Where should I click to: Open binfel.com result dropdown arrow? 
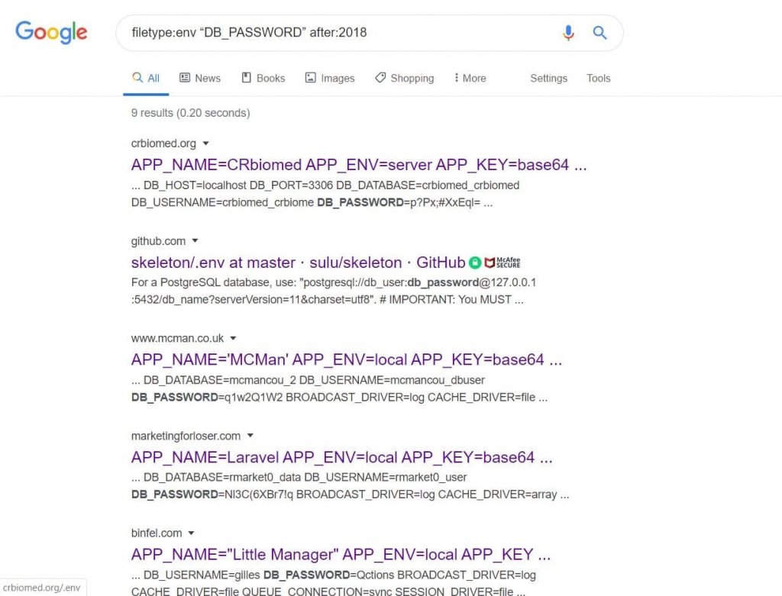(191, 533)
